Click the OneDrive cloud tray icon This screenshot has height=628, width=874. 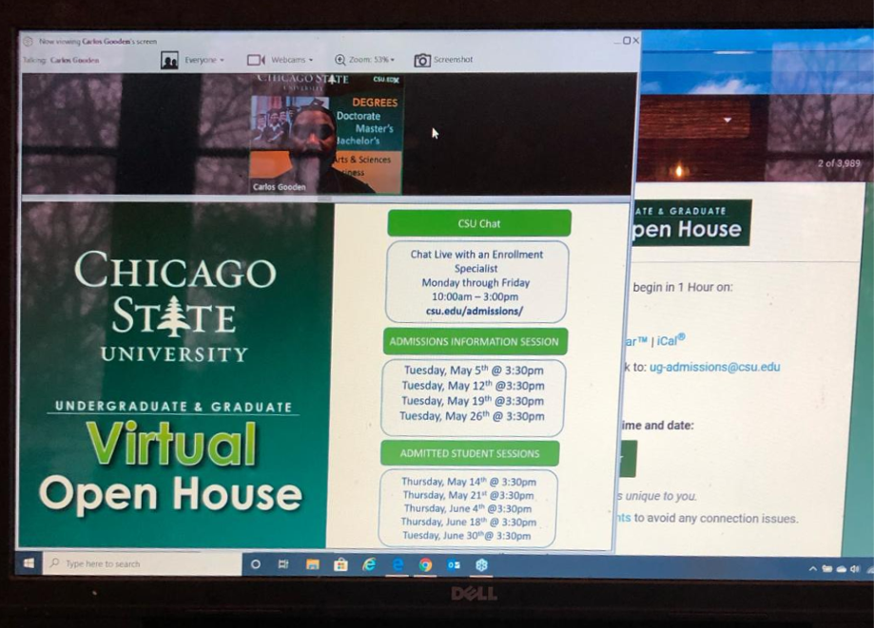pos(842,569)
